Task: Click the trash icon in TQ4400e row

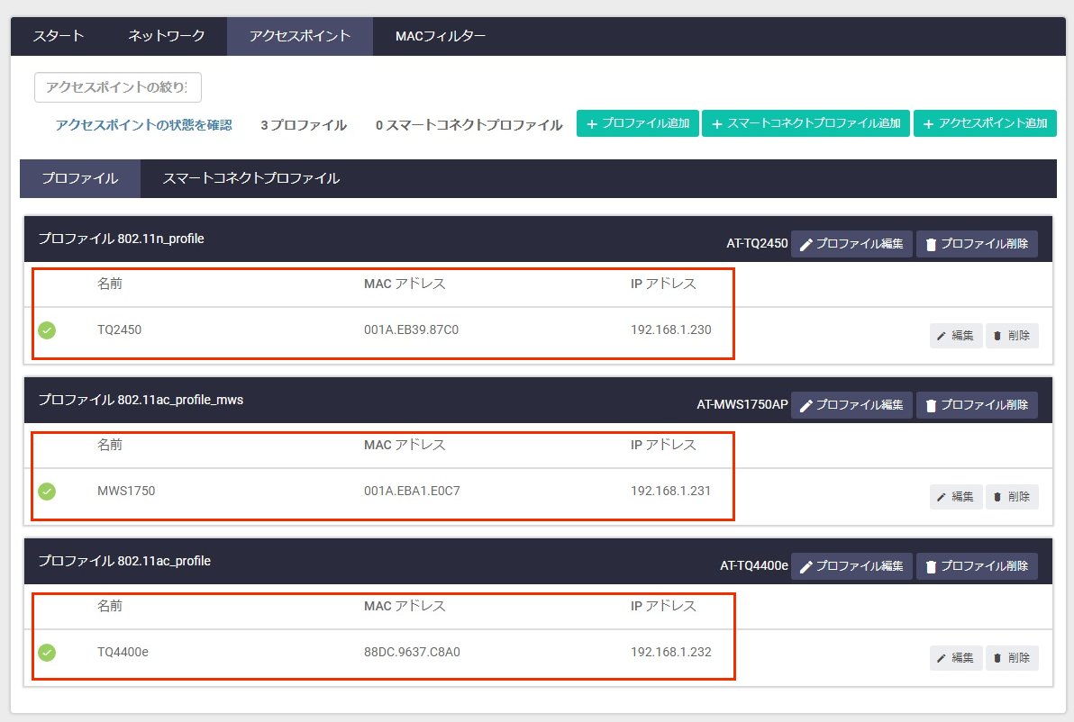Action: click(997, 658)
